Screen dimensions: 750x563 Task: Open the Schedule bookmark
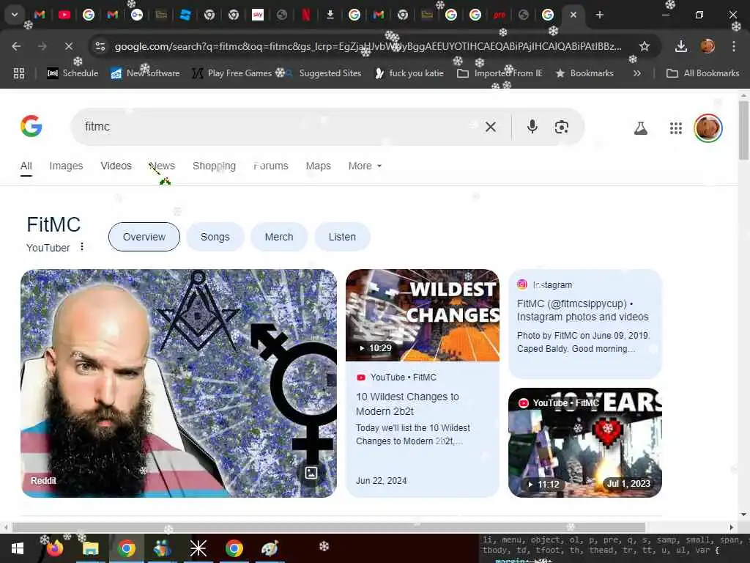[73, 73]
